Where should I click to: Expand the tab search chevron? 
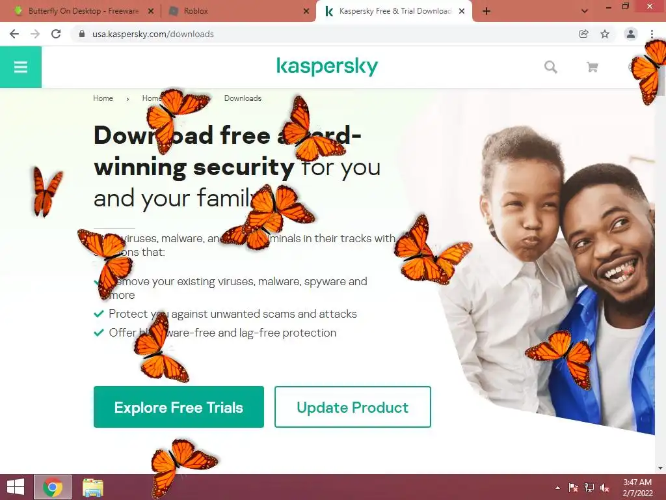coord(585,11)
